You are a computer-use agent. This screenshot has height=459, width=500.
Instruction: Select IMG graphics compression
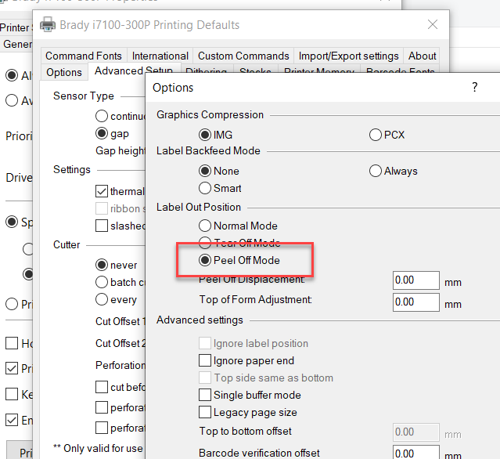point(206,135)
